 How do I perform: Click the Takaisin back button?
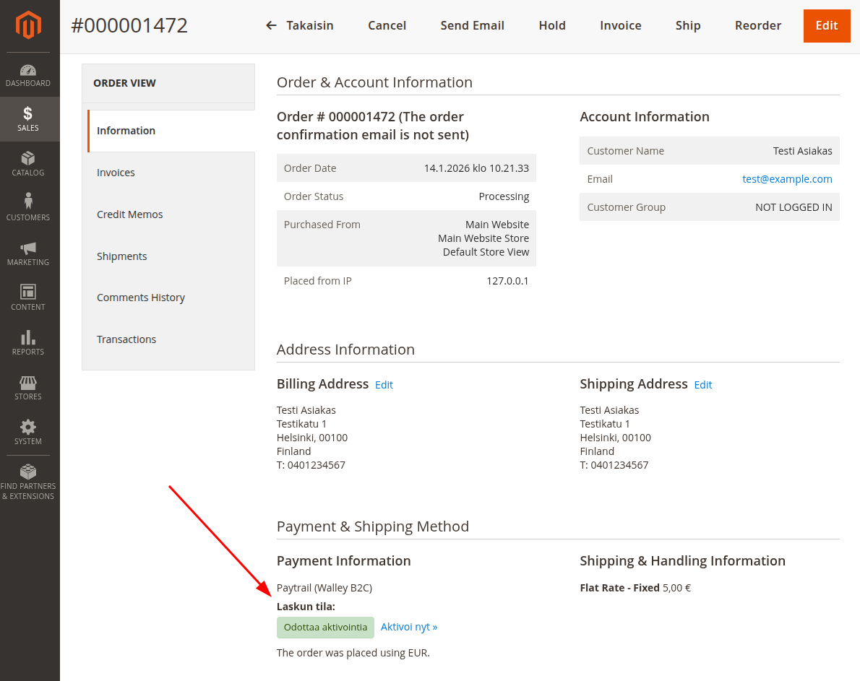(300, 25)
